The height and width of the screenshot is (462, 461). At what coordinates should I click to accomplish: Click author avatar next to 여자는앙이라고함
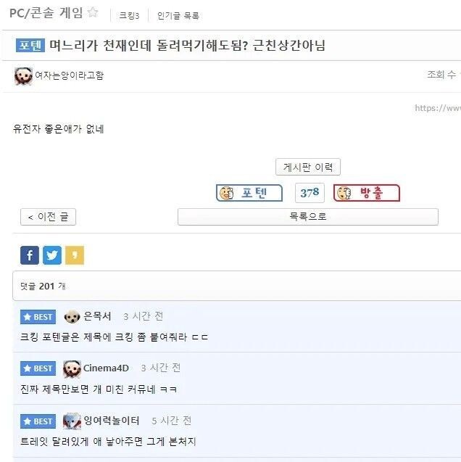pyautogui.click(x=23, y=75)
